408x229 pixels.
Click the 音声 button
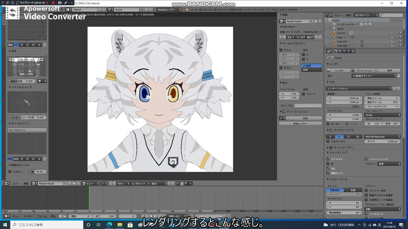(x=388, y=70)
